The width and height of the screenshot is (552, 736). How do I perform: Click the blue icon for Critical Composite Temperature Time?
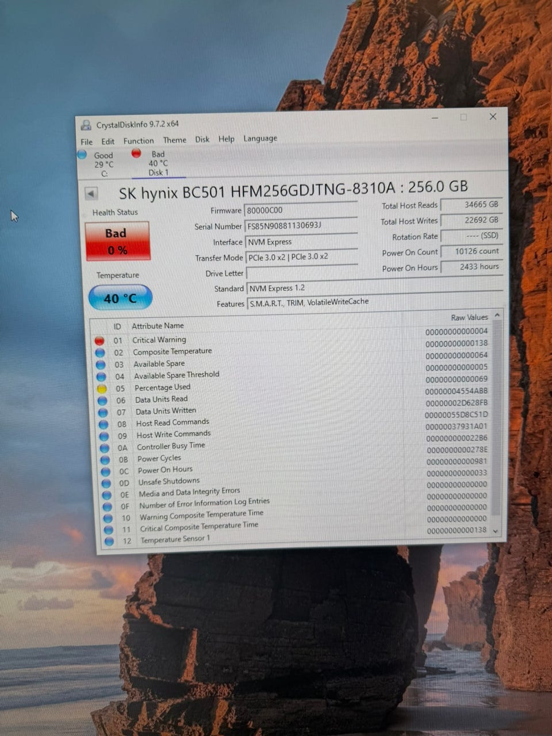click(109, 530)
